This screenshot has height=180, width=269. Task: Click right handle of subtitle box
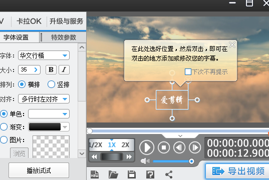197,100
